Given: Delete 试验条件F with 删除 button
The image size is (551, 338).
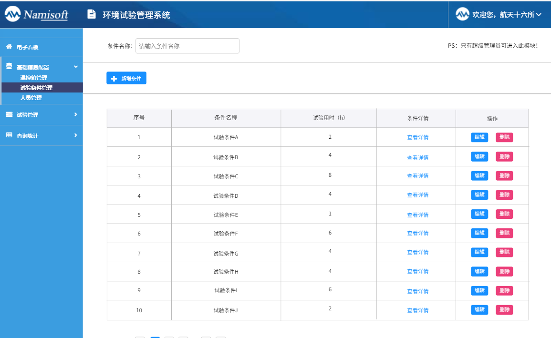Looking at the screenshot, I should click(504, 233).
